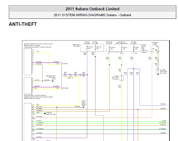Select the "FUSE 16" 15A label
178x141 pixels.
[x=99, y=48]
